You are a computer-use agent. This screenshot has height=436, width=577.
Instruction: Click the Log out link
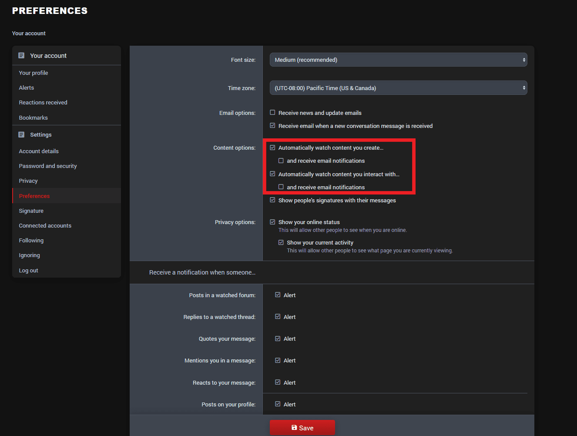29,271
